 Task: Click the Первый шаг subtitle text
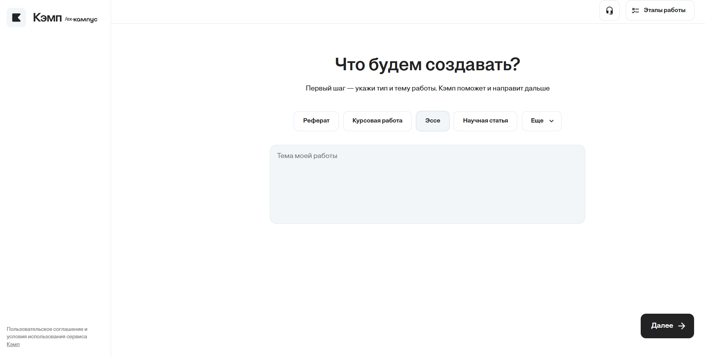pyautogui.click(x=428, y=88)
